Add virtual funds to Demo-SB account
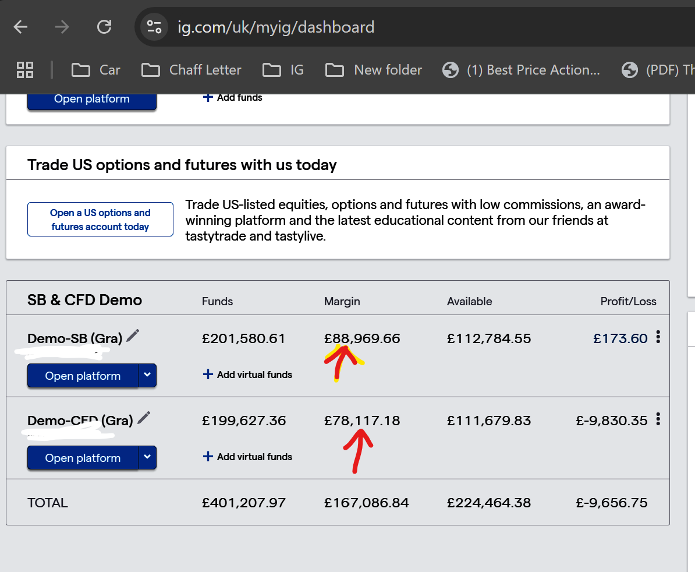The image size is (695, 572). pyautogui.click(x=248, y=375)
